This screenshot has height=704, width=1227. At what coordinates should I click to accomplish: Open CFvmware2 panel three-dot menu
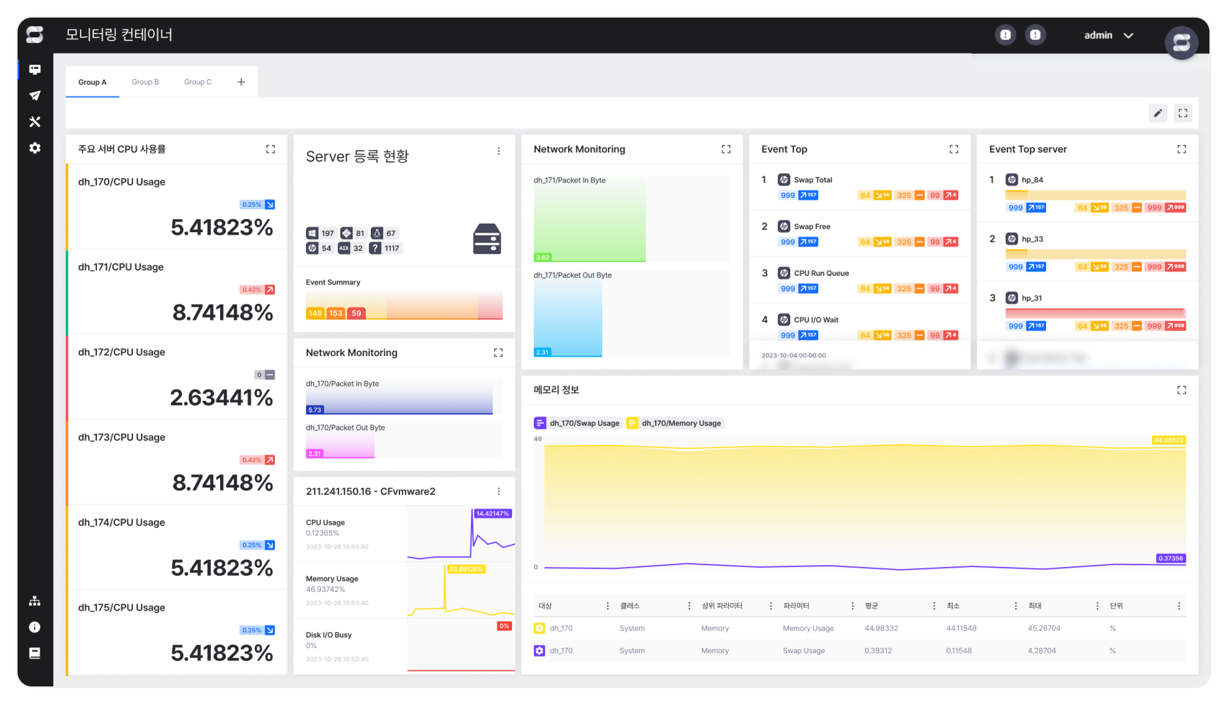[x=499, y=491]
